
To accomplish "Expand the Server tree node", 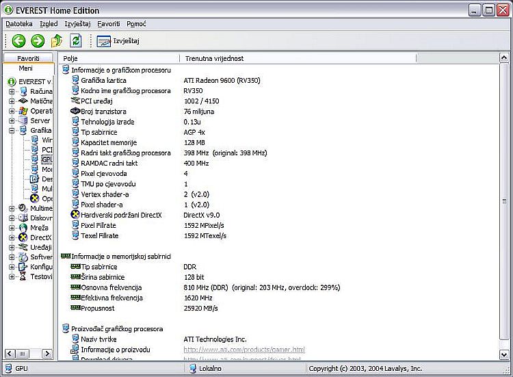I will click(12, 120).
